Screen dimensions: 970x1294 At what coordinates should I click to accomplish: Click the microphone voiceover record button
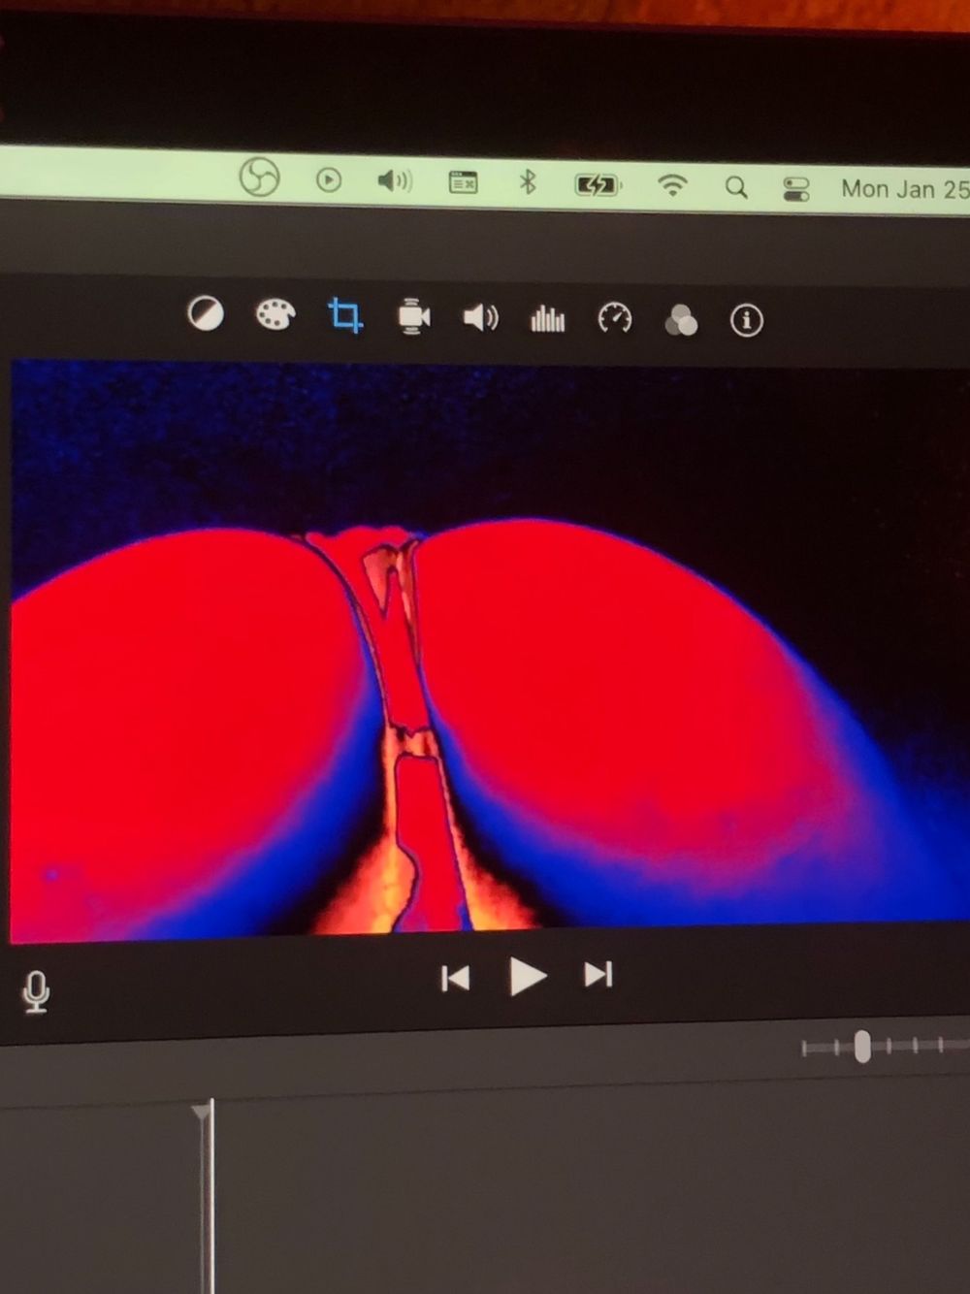pos(37,992)
